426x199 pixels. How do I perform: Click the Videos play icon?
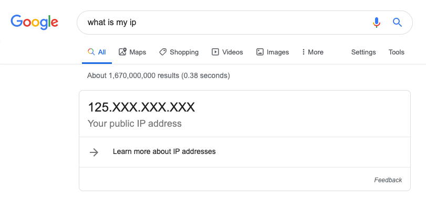(x=215, y=52)
